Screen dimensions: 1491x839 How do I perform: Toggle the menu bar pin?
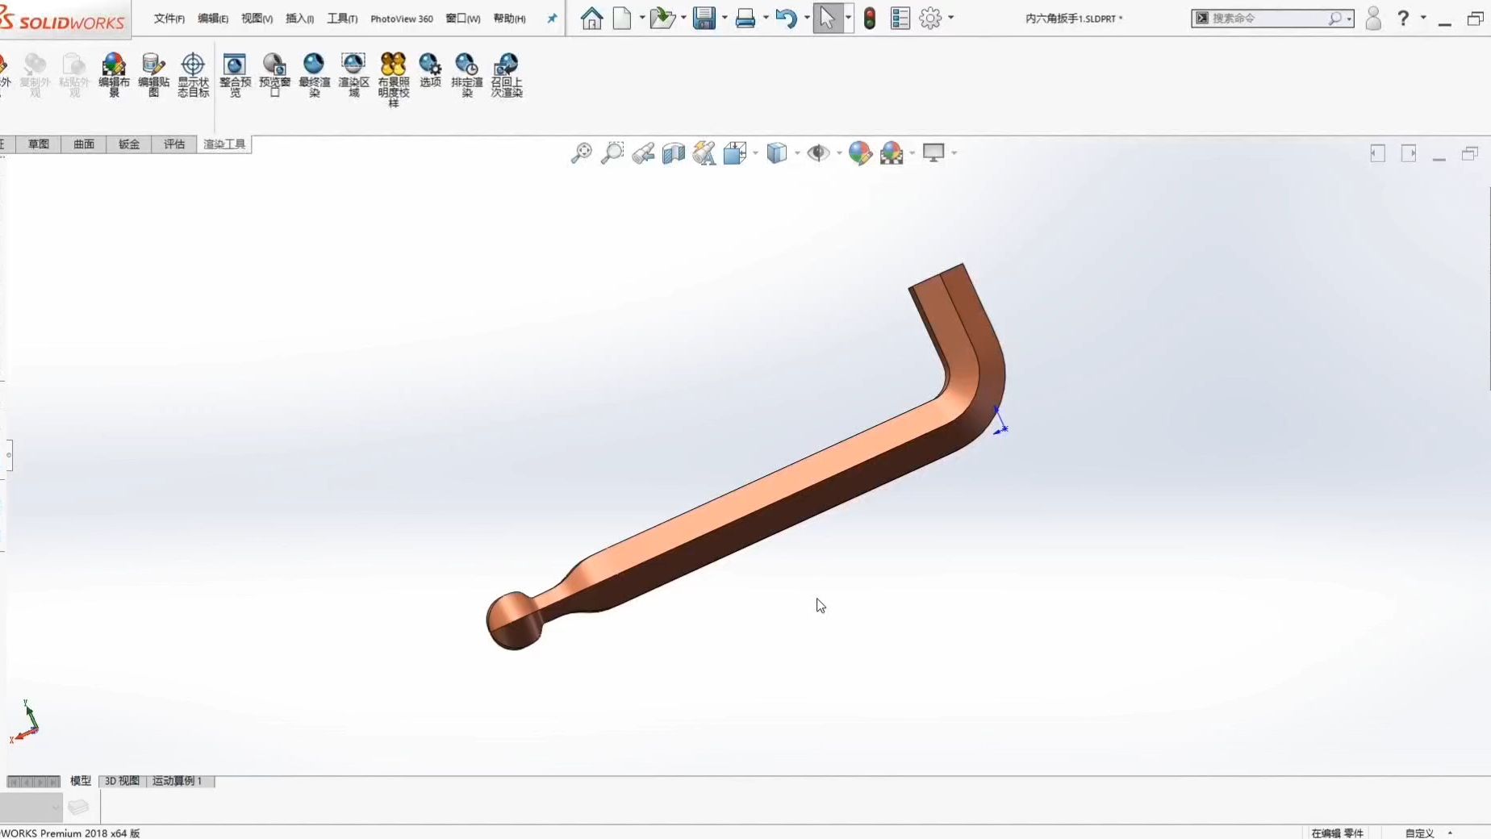tap(551, 19)
